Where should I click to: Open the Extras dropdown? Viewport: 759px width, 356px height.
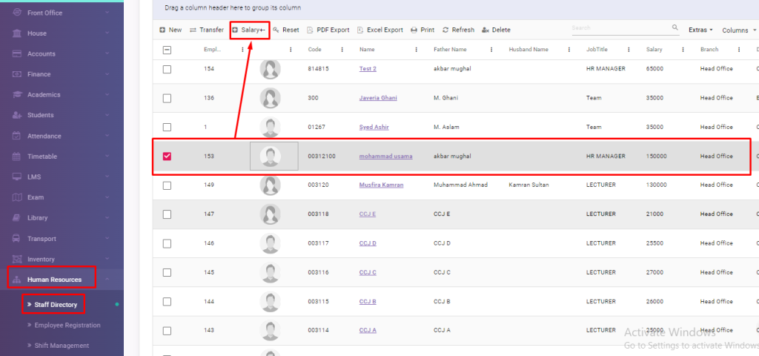(700, 30)
